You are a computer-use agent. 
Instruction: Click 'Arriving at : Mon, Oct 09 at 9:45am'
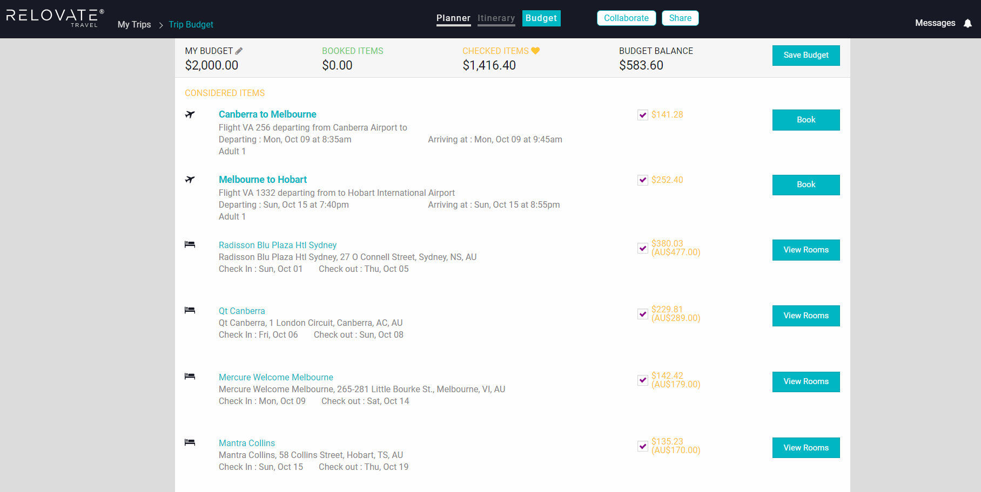coord(495,139)
